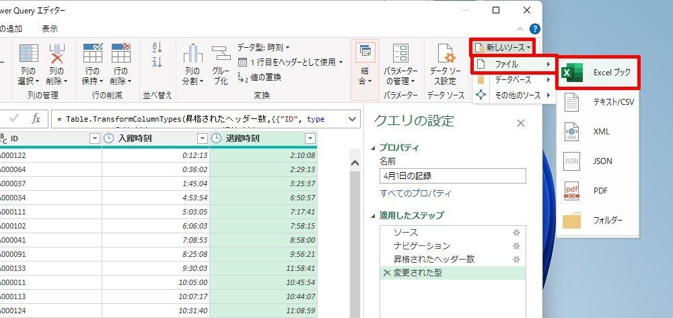Open データソース設定 data source settings
The width and height of the screenshot is (673, 318).
point(446,63)
